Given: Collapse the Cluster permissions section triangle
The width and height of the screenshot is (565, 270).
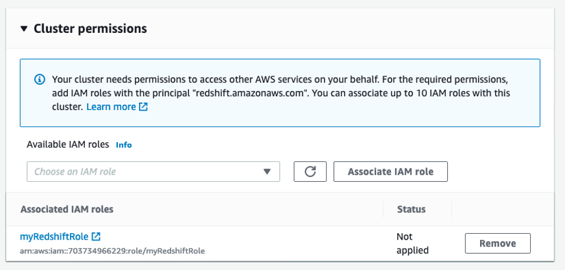Looking at the screenshot, I should pos(24,28).
